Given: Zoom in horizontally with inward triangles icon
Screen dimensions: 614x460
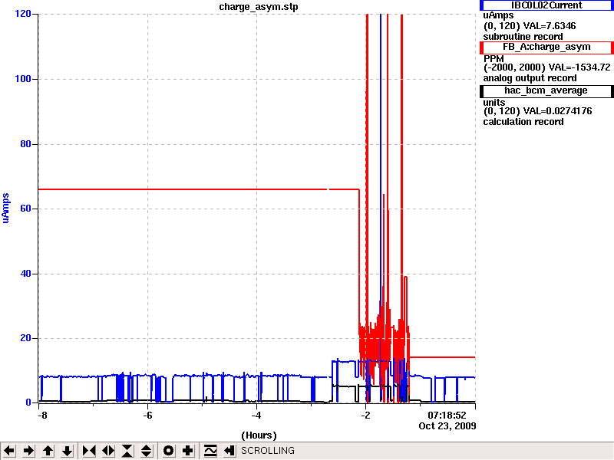Looking at the screenshot, I should click(89, 451).
